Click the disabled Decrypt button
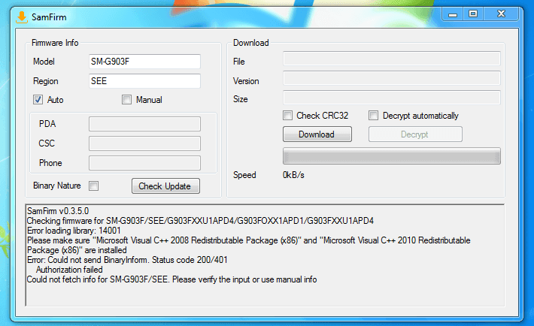The height and width of the screenshot is (326, 534). 415,134
